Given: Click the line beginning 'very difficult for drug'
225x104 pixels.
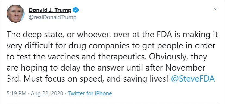Looking at the screenshot, I should click(111, 46).
